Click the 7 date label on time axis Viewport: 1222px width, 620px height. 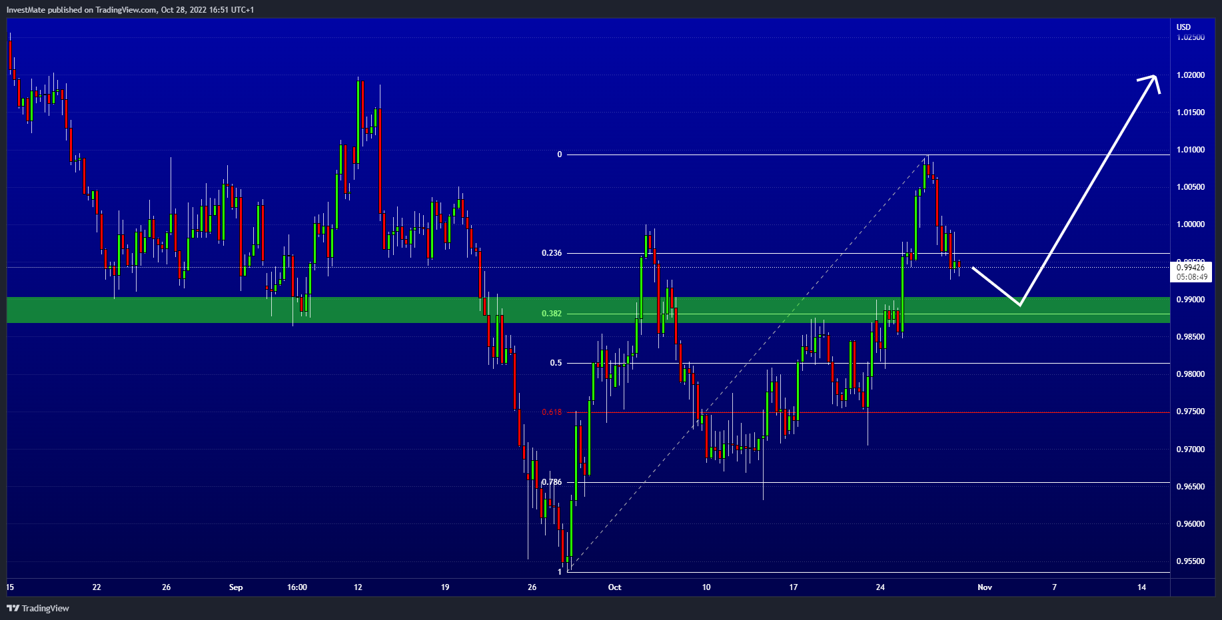pos(1054,587)
